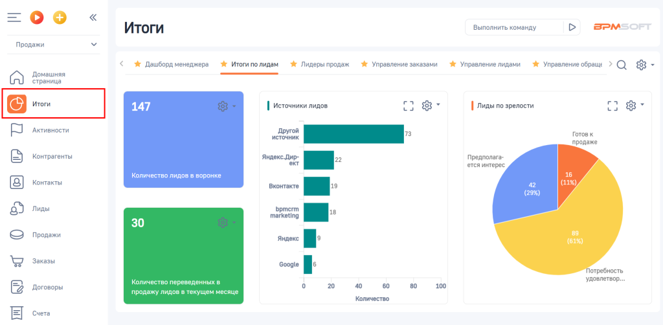The height and width of the screenshot is (325, 663).
Task: Open Контрагенты section in sidebar
Action: (x=52, y=156)
